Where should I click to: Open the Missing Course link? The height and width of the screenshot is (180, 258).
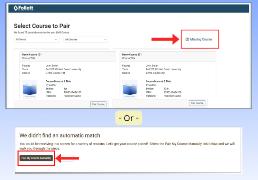coord(199,39)
